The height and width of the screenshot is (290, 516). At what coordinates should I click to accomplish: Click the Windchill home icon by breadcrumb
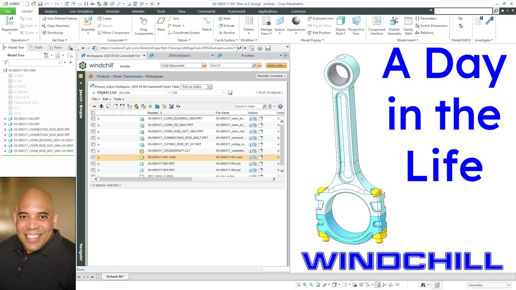[91, 76]
